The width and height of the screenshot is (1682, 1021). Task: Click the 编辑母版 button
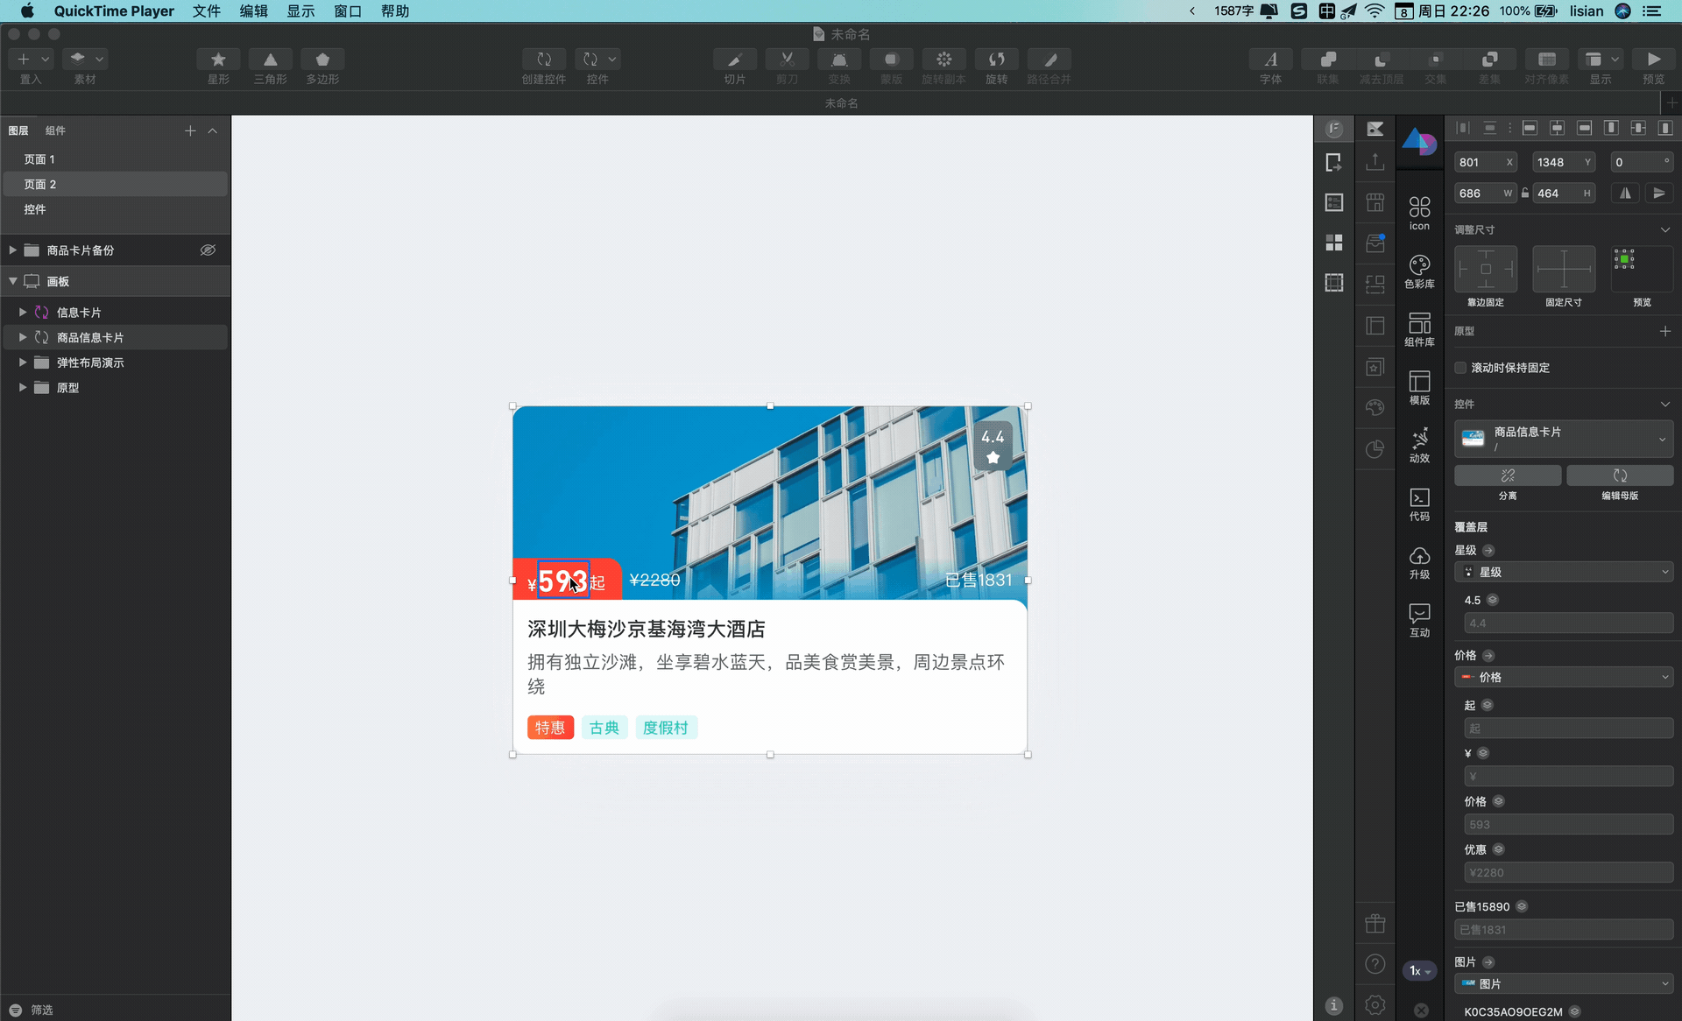1620,475
